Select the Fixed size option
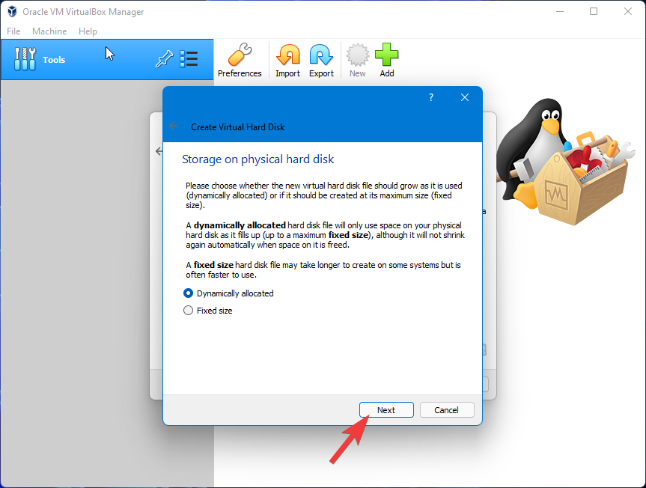The image size is (646, 488). tap(188, 310)
